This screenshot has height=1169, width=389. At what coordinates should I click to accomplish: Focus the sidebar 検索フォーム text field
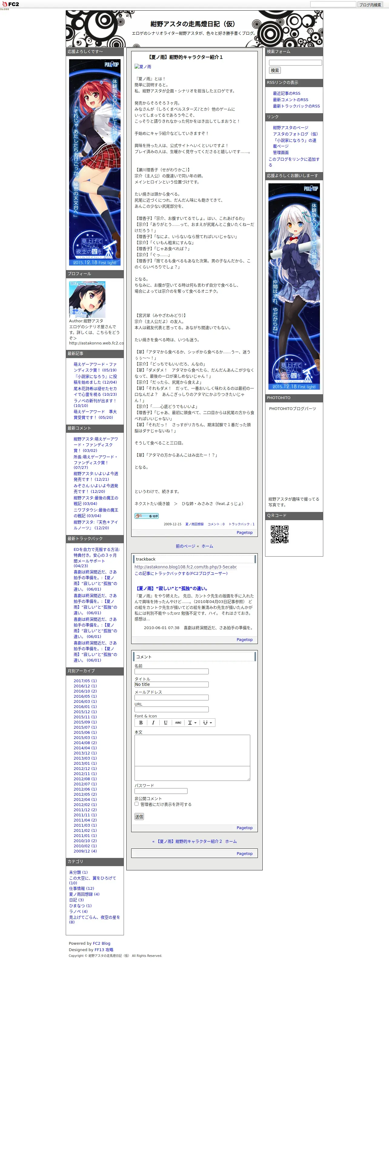[295, 63]
